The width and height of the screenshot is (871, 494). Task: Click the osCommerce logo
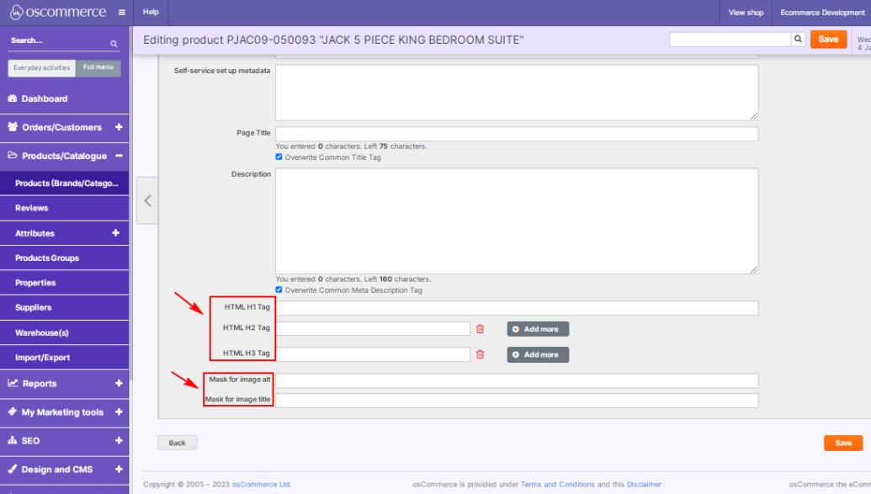coord(58,13)
